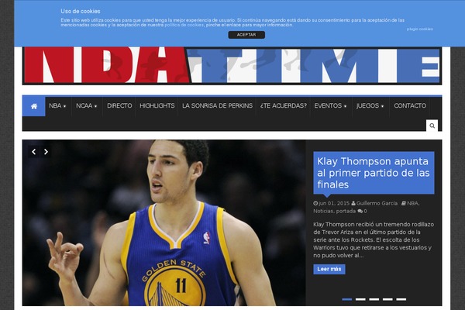Open the política de cookies link
The height and width of the screenshot is (310, 465).
184,25
